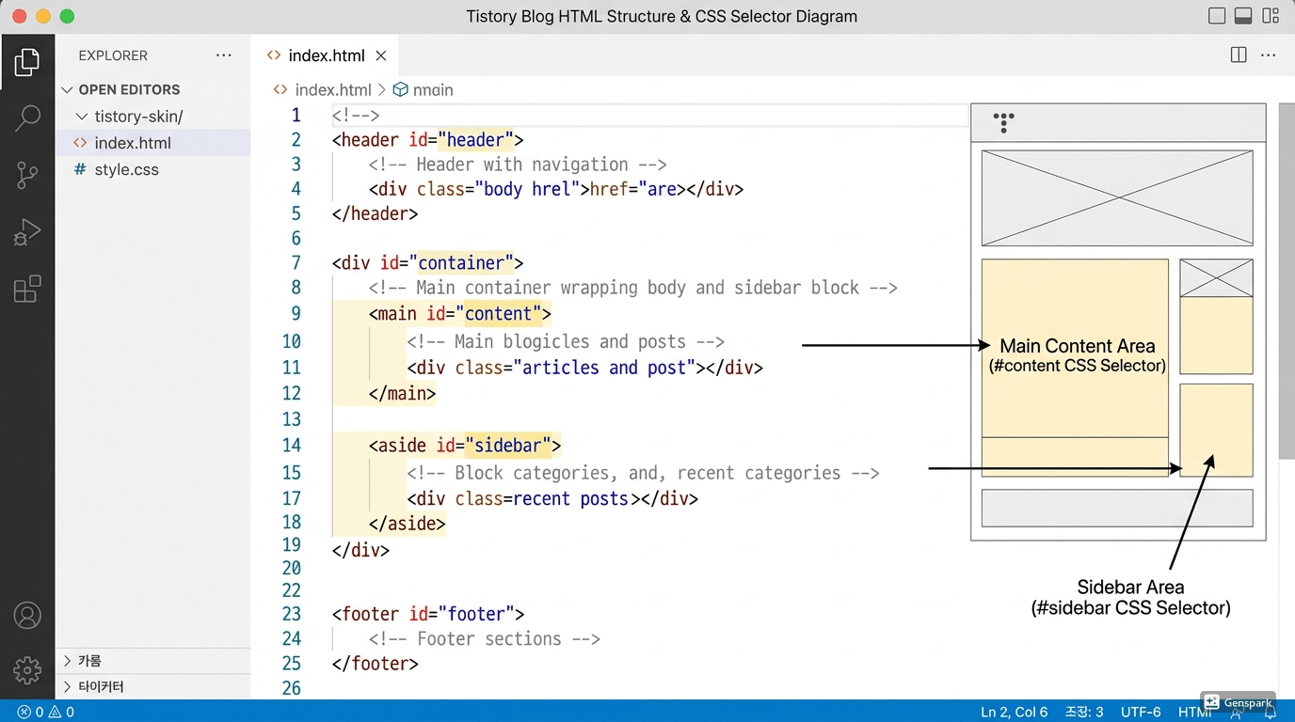Customize layout button in title bar
The height and width of the screenshot is (722, 1295).
[x=1271, y=16]
